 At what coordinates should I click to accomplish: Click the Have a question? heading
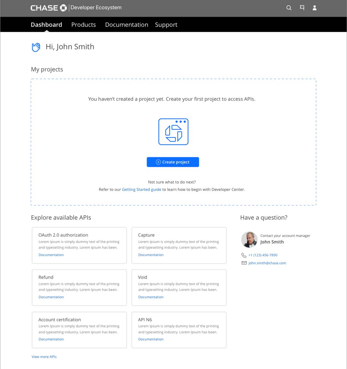pos(264,218)
